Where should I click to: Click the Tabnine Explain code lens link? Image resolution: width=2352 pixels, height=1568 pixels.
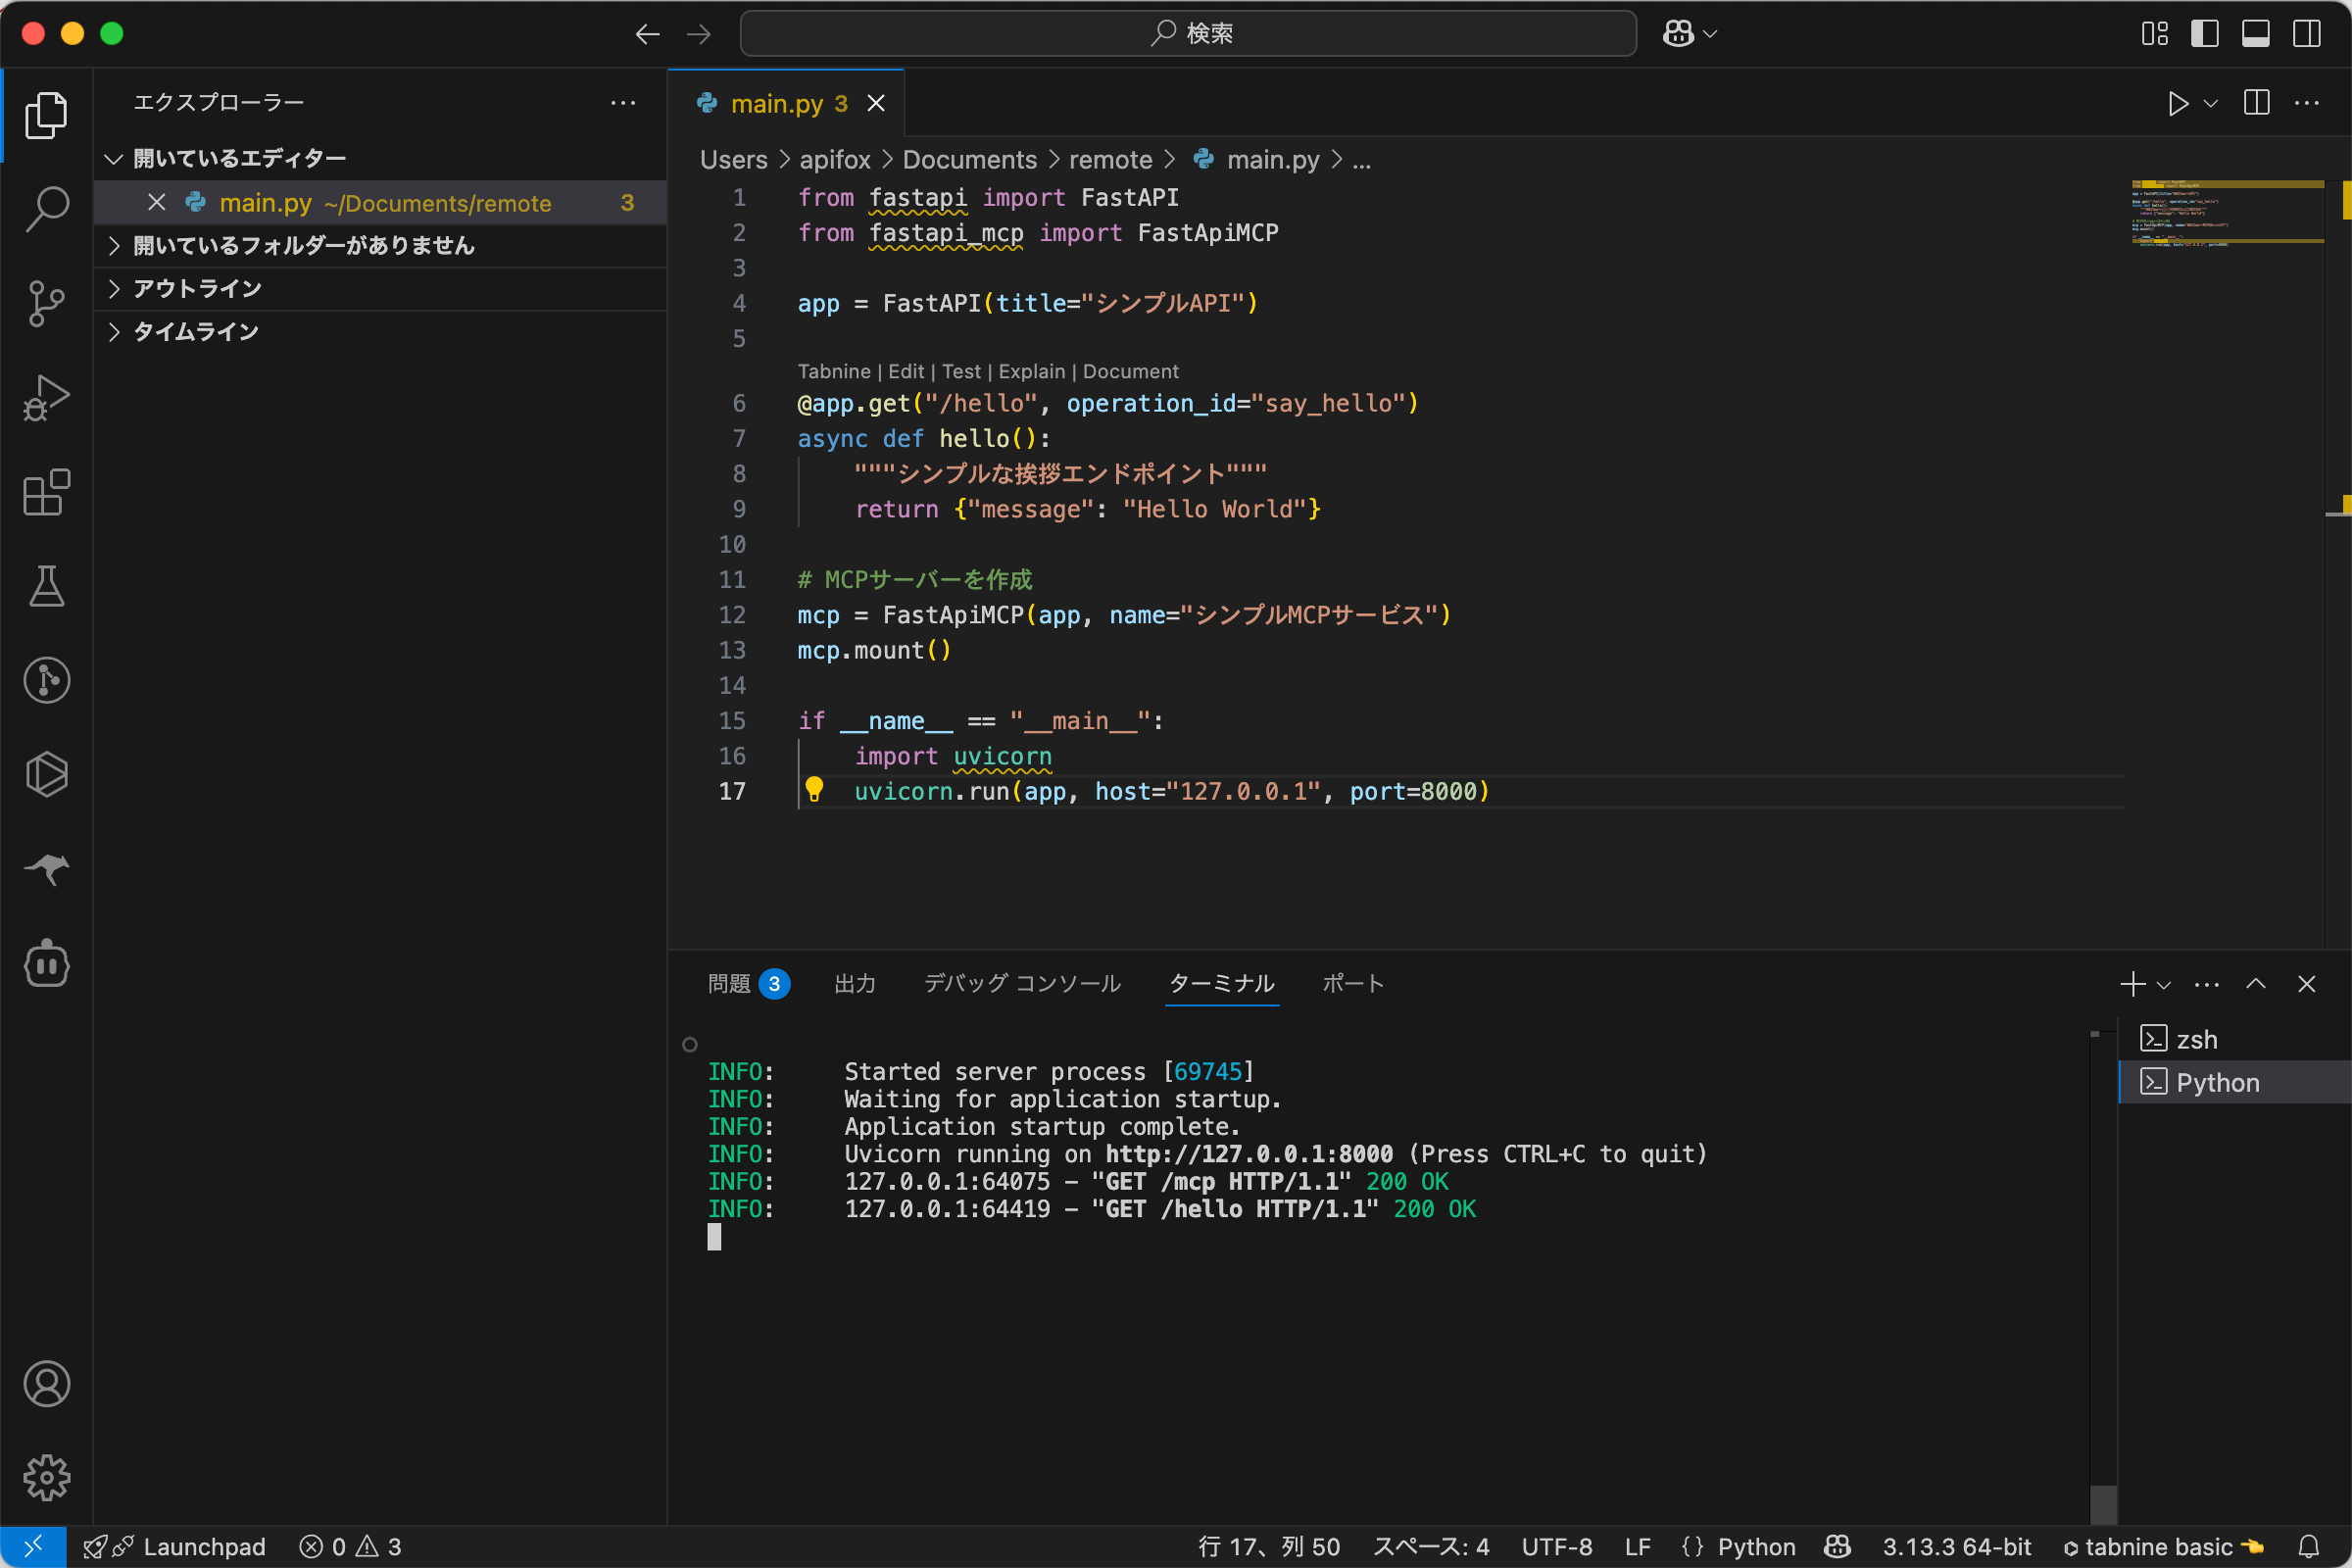[x=1031, y=372]
